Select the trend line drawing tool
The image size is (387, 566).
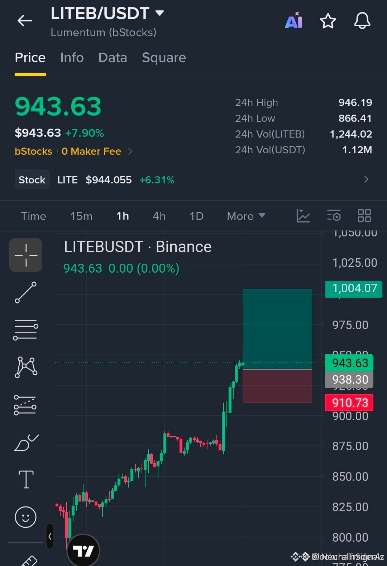[x=25, y=292]
